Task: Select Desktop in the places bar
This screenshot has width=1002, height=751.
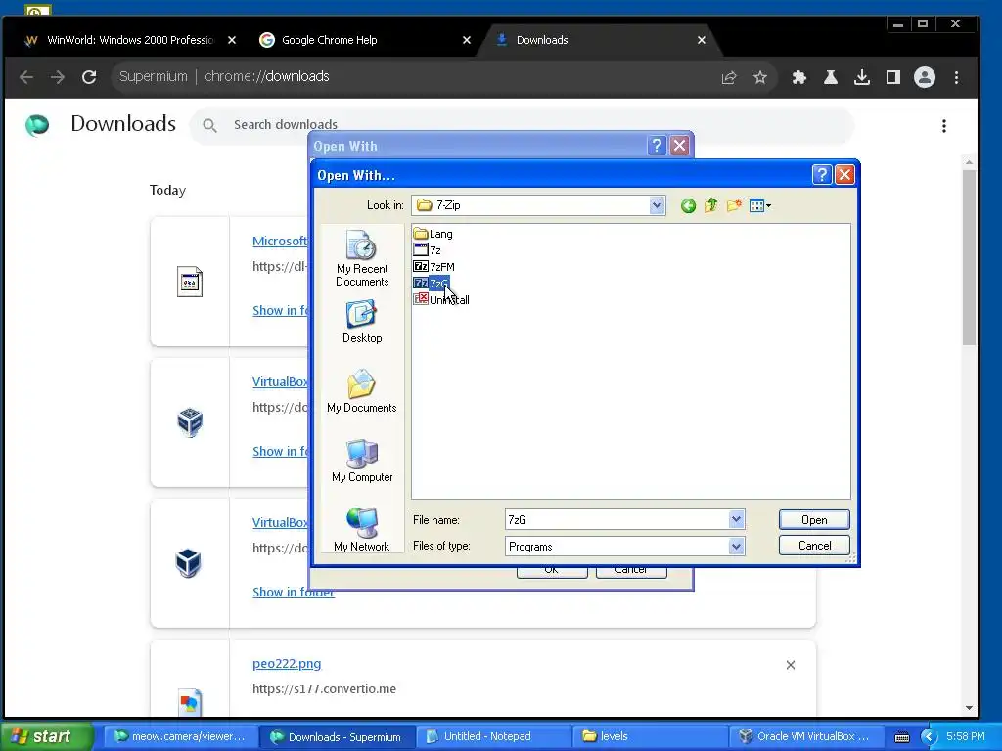Action: [362, 323]
